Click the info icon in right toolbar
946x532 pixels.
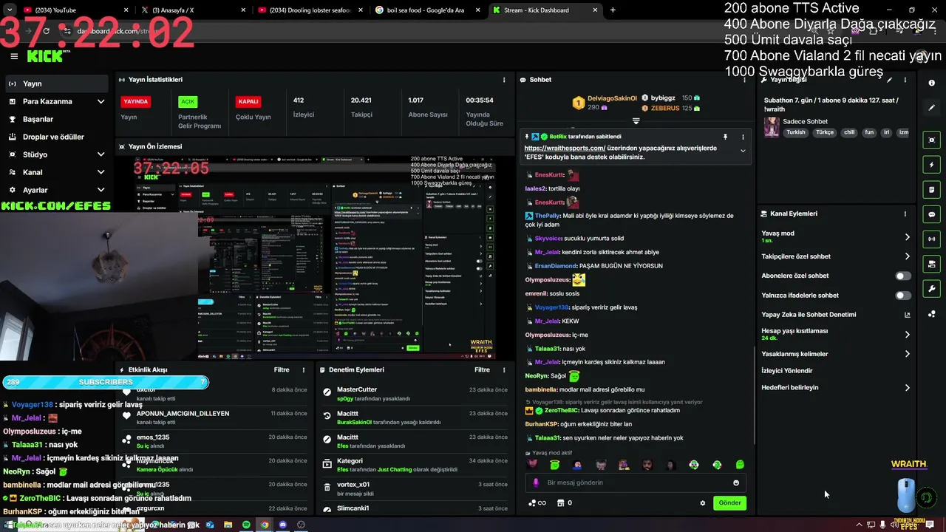(931, 83)
